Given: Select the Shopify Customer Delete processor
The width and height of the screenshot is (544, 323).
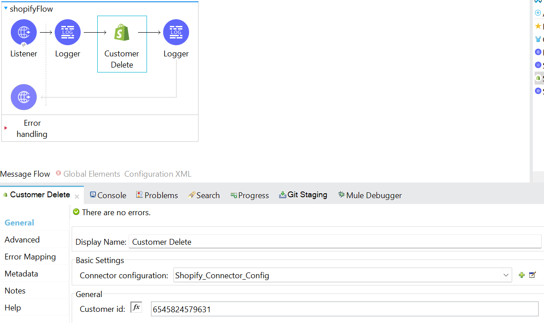Looking at the screenshot, I should point(122,33).
